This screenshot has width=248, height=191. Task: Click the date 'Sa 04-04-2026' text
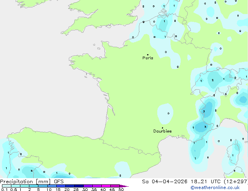pos(165,182)
